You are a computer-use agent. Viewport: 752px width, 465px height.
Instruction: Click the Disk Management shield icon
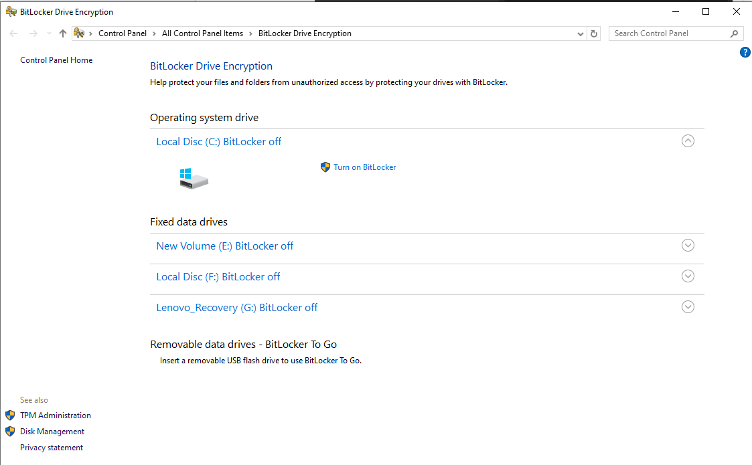(10, 431)
